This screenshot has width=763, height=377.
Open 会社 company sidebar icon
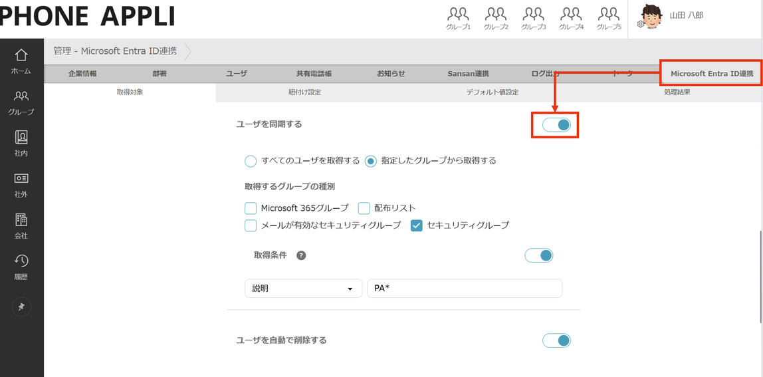point(21,226)
